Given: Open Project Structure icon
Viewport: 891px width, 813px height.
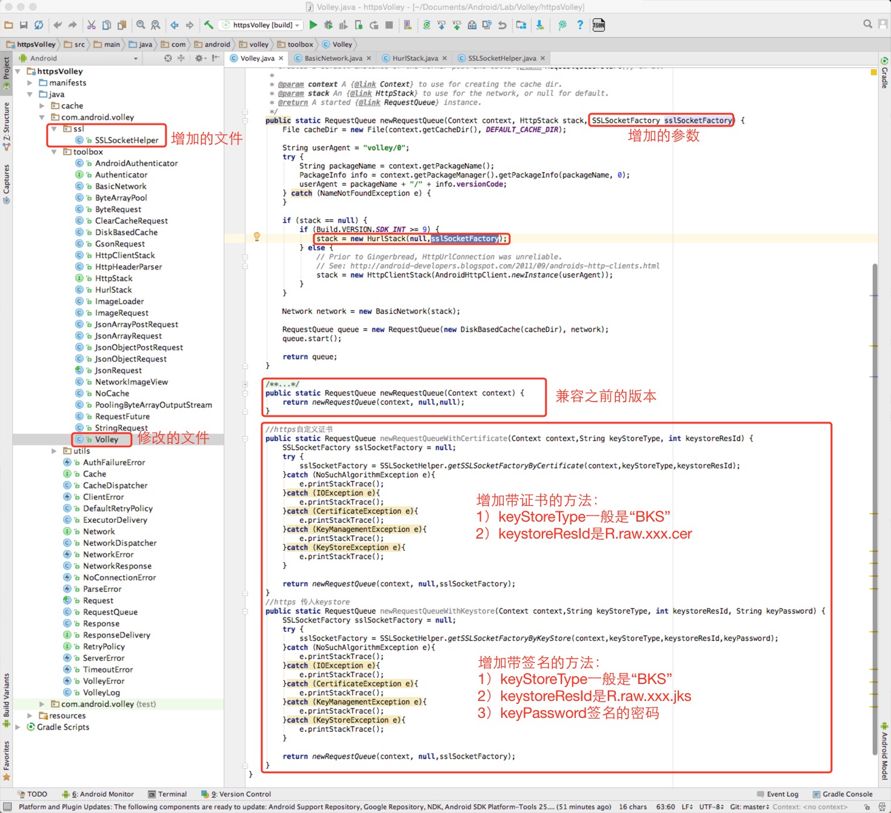Looking at the screenshot, I should pyautogui.click(x=521, y=25).
